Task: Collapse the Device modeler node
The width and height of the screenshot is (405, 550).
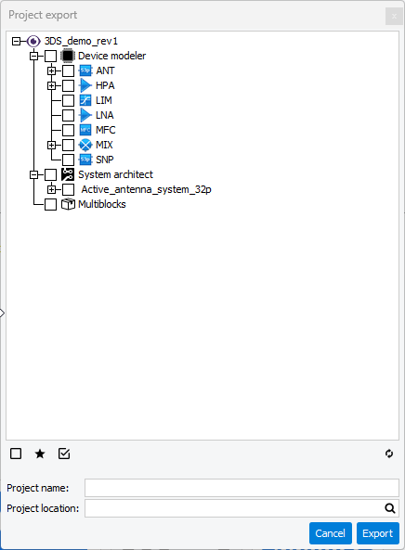Action: 34,57
